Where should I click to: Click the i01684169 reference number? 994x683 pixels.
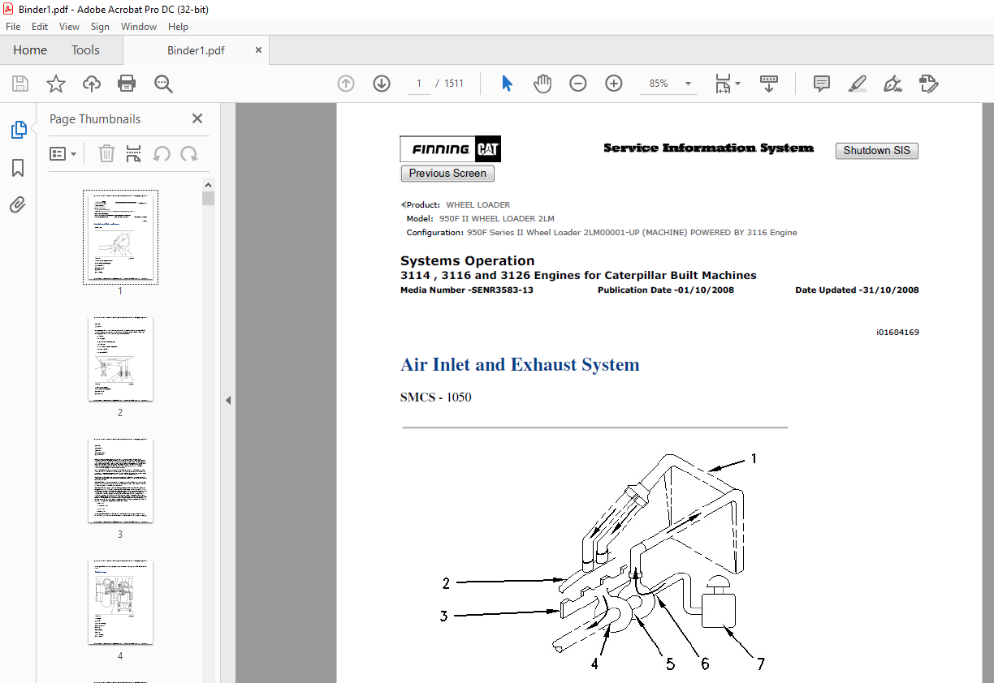(897, 333)
